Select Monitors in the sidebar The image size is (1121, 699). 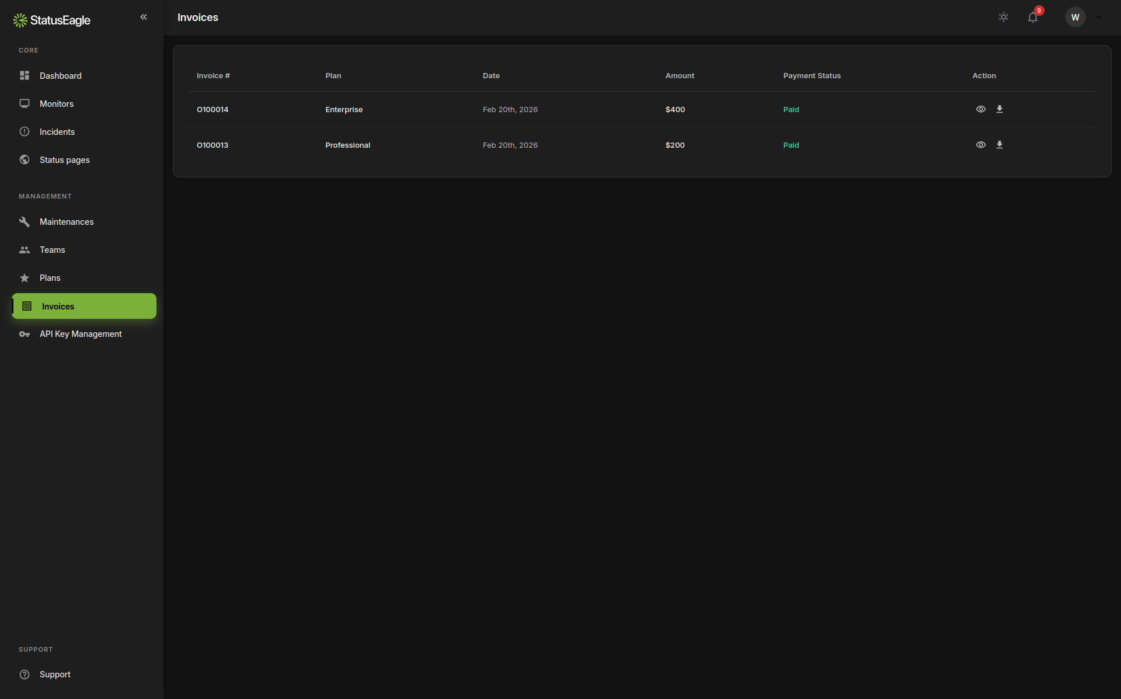pyautogui.click(x=56, y=103)
